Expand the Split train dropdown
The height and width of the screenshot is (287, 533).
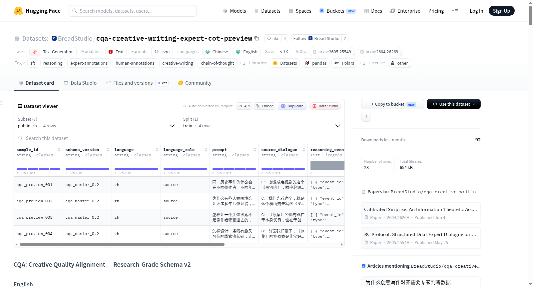(x=262, y=122)
